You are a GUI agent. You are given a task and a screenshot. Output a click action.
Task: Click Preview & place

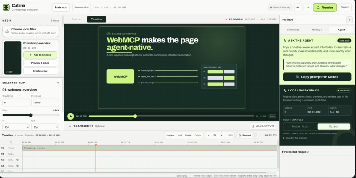(x=40, y=63)
